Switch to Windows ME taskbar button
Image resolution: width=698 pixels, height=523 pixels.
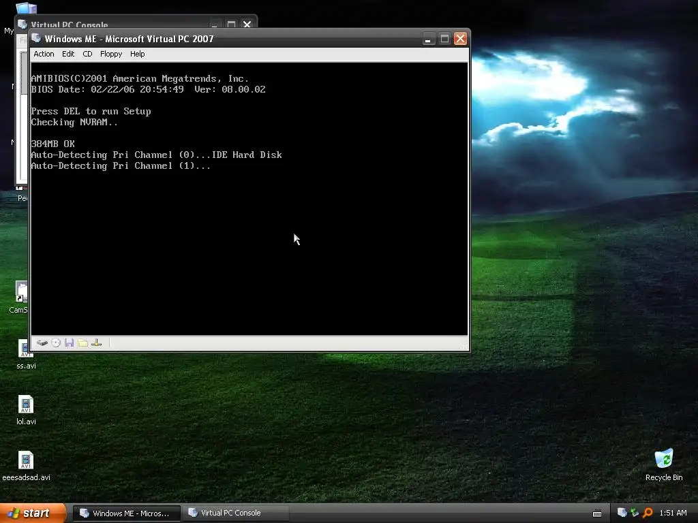pos(126,513)
